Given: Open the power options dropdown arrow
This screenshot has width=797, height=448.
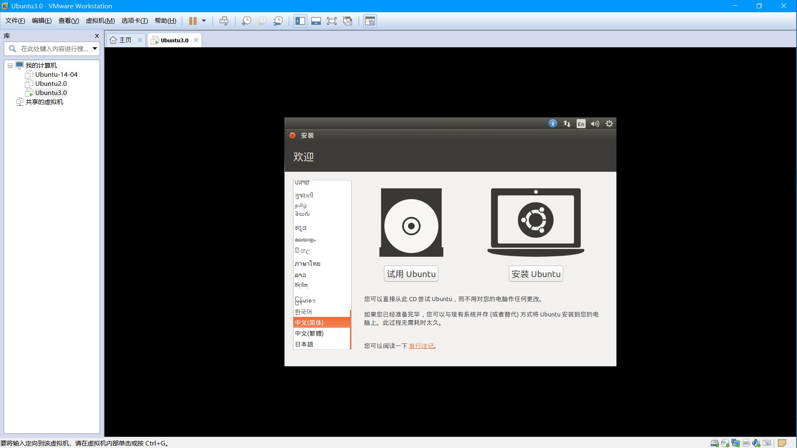Looking at the screenshot, I should click(204, 21).
